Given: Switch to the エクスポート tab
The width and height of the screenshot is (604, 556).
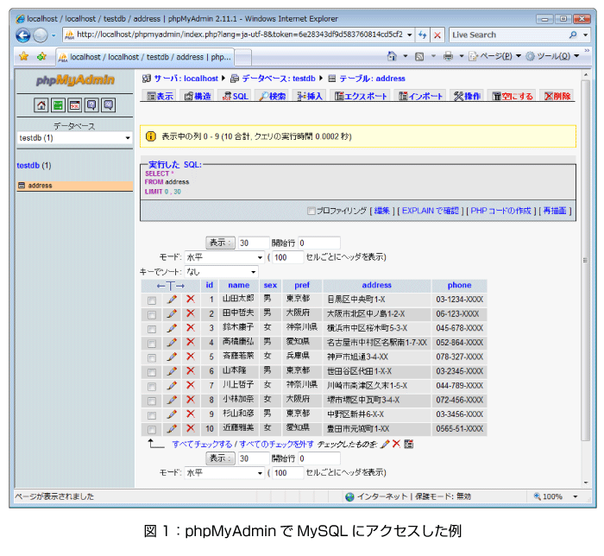Looking at the screenshot, I should [x=361, y=96].
